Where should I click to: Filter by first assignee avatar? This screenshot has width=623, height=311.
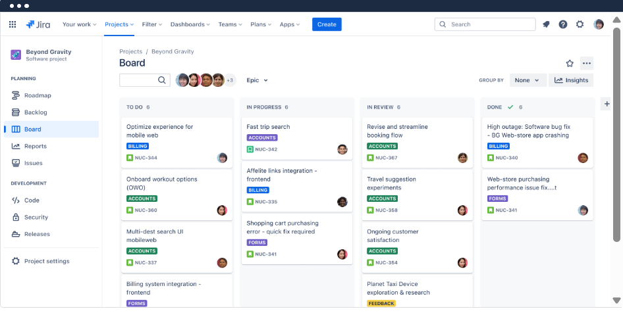point(182,80)
